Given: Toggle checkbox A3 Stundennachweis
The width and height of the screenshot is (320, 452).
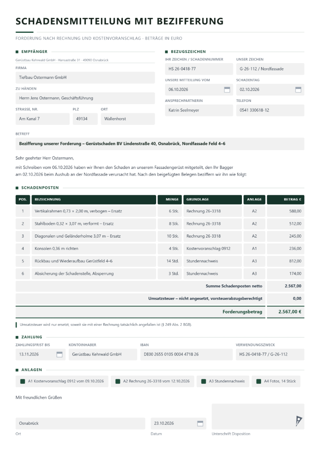Looking at the screenshot, I should pyautogui.click(x=204, y=381).
